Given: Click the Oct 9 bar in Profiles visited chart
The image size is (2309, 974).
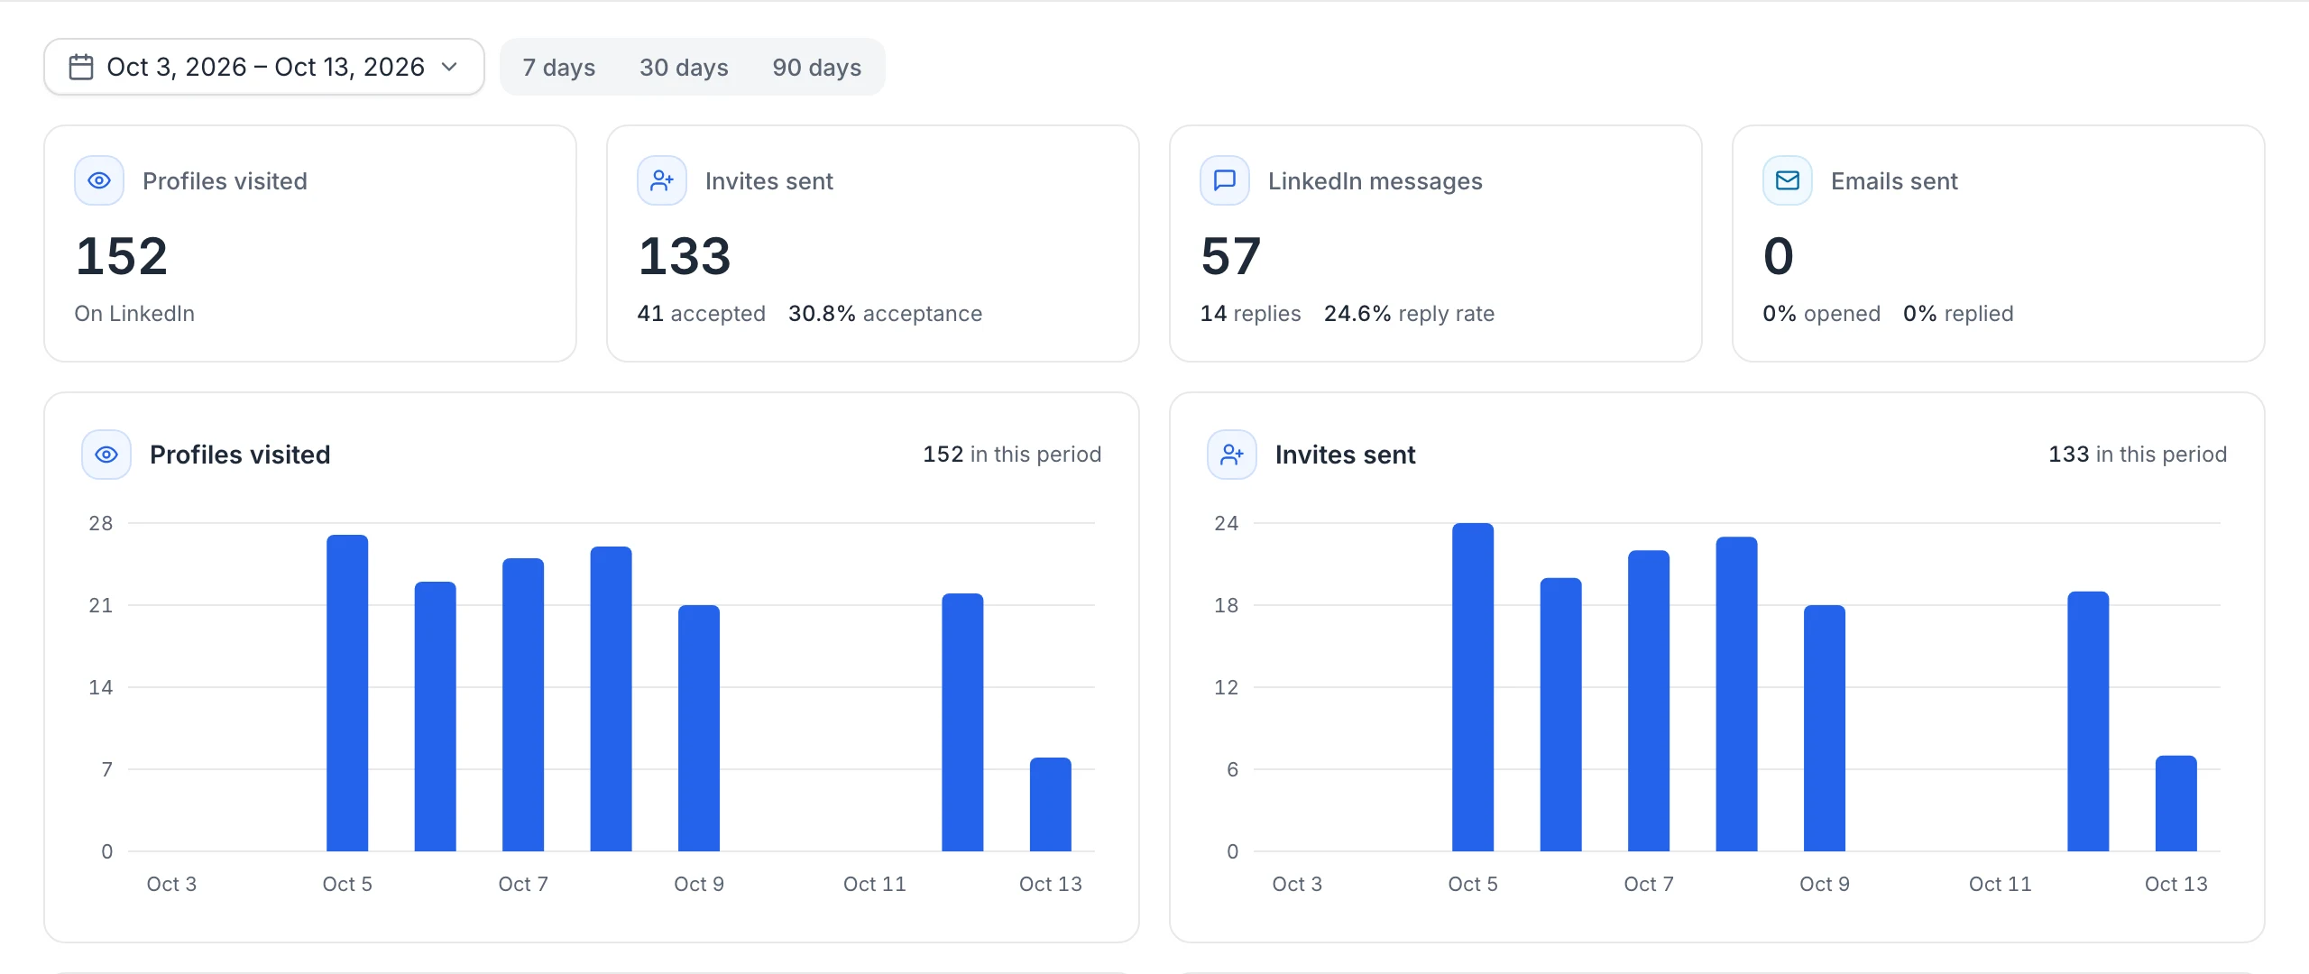Looking at the screenshot, I should click(699, 728).
